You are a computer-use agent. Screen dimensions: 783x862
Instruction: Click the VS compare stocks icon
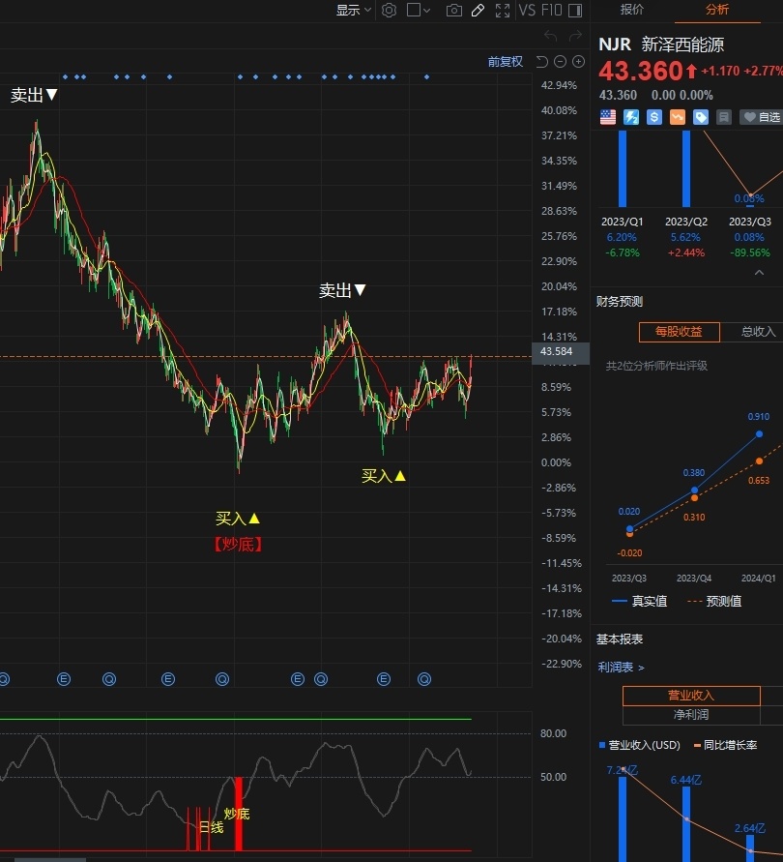point(527,10)
